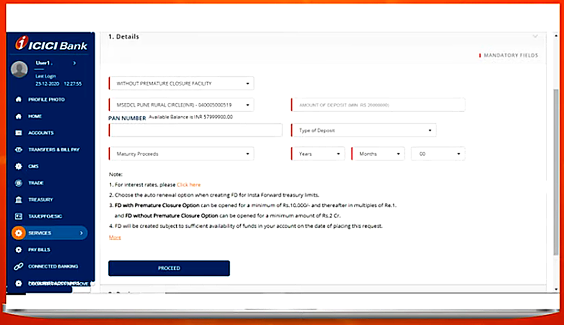Click the Home icon in sidebar

(19, 116)
